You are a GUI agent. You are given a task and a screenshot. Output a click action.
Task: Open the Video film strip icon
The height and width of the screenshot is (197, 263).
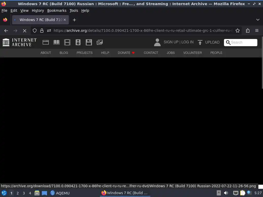pos(67,42)
